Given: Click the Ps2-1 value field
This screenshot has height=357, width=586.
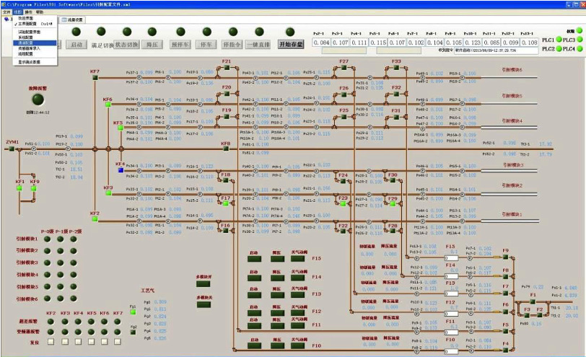Looking at the screenshot, I should pos(321,43).
